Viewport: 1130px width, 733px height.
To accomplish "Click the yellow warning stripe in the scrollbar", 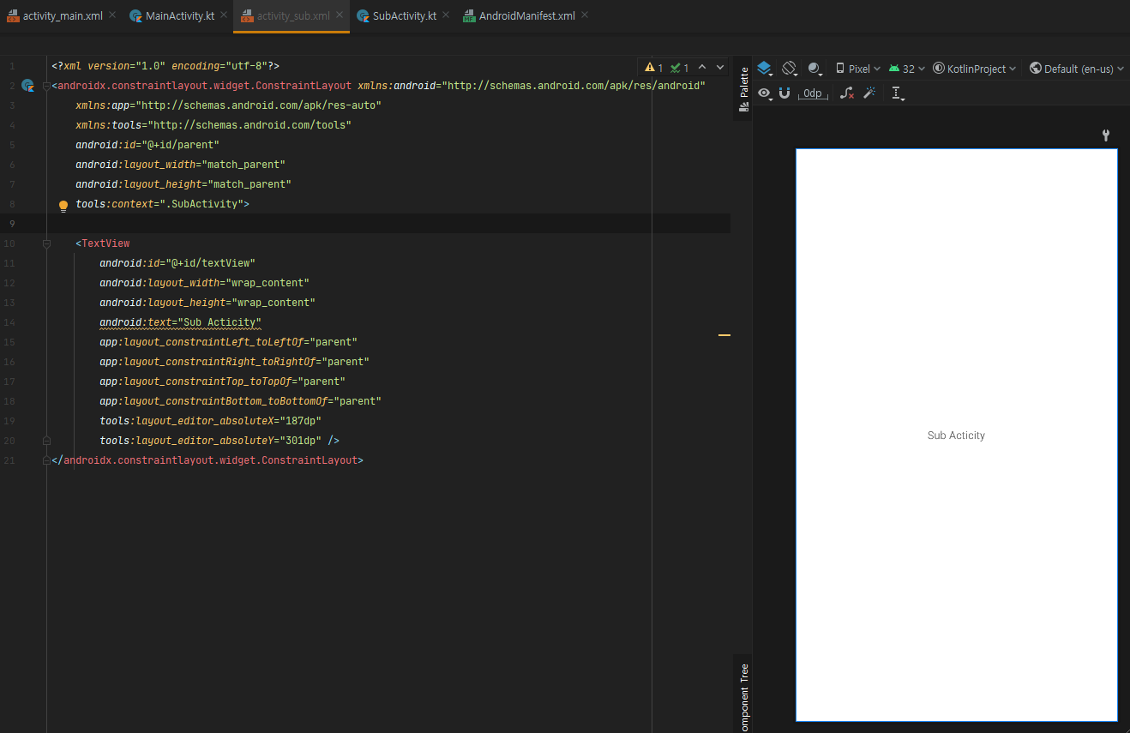I will click(x=724, y=335).
